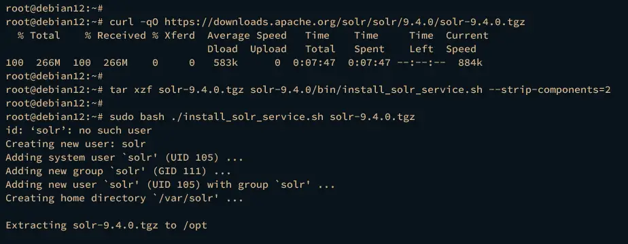Click the 'Current Speed' column header
The width and height of the screenshot is (628, 244).
coord(467,42)
